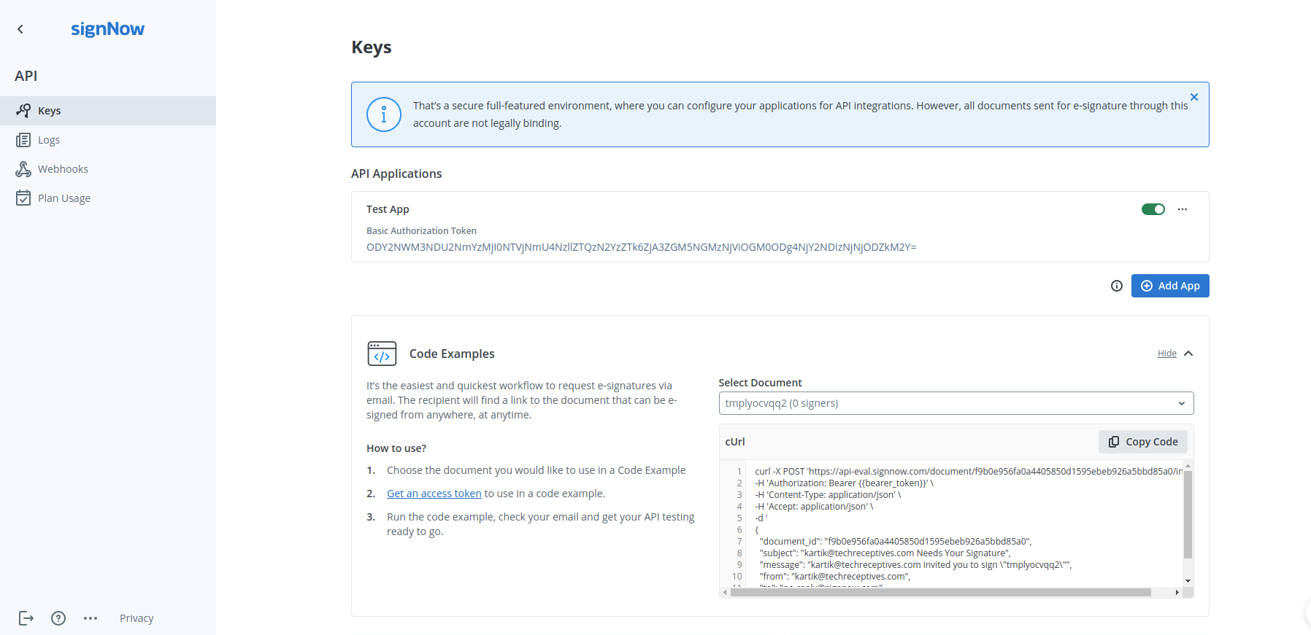Open the Select Document dropdown
This screenshot has height=635, width=1311.
coord(956,403)
